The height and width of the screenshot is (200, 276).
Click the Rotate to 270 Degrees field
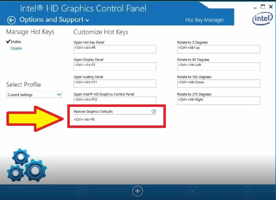(x=218, y=101)
